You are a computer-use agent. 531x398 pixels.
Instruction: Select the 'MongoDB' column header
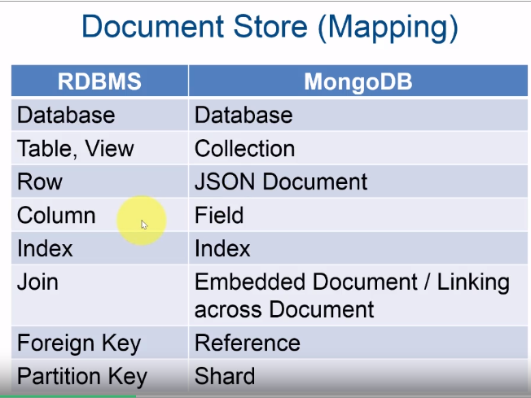click(x=358, y=81)
